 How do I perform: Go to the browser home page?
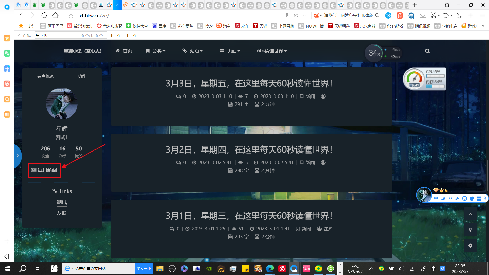click(x=55, y=15)
